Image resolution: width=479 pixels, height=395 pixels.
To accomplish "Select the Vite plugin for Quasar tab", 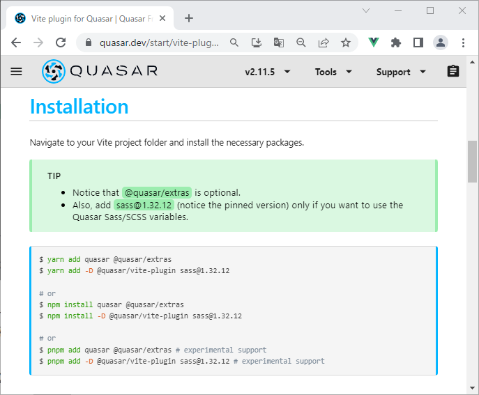I will click(89, 19).
